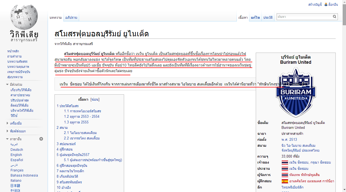Open บทความคุณภาพ sidebar link
Screen dimensions: 346x192
click(18, 67)
